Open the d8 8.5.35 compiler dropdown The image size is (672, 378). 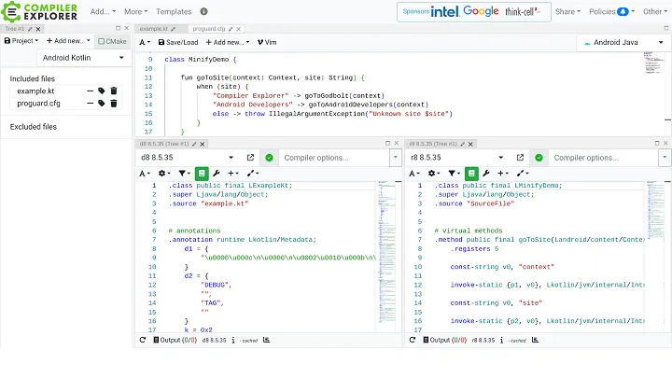[x=189, y=158]
